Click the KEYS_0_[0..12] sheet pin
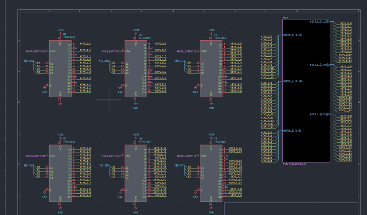The width and height of the screenshot is (367, 215). (318, 21)
